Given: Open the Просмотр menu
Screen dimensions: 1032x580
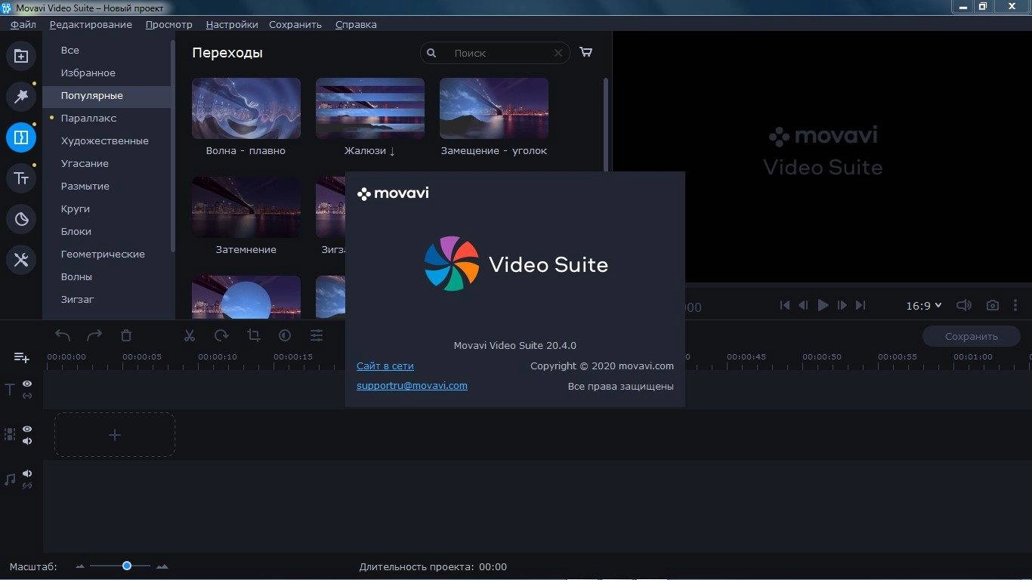Looking at the screenshot, I should [169, 24].
